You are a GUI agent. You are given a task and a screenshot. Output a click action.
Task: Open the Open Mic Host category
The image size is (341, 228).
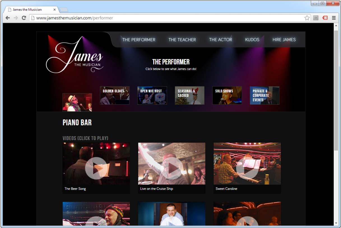coord(152,95)
